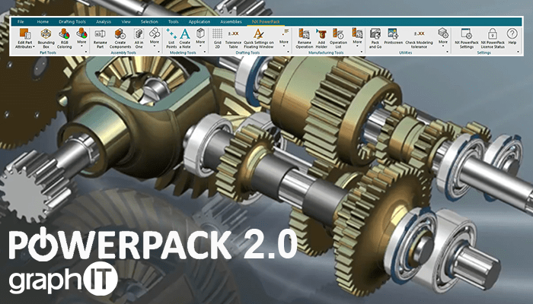Take a capture with Printscreen
533x304 pixels.
click(394, 36)
